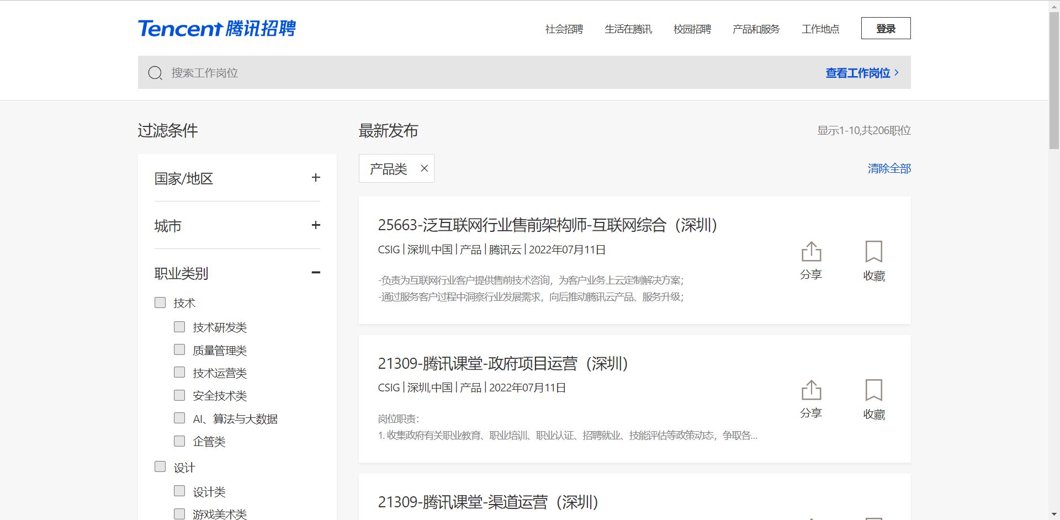
Task: Click the 登录 login button
Action: tap(886, 28)
